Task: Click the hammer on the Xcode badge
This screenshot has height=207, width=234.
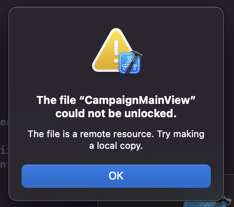Action: click(133, 62)
